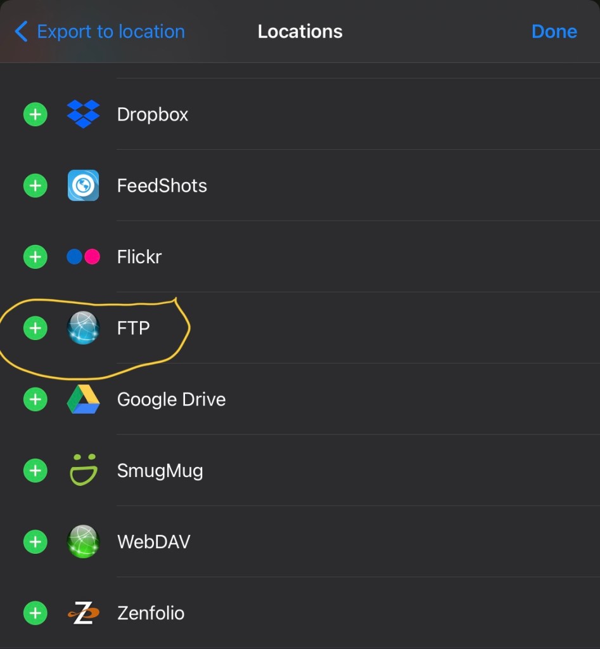The image size is (600, 649).
Task: Tap the FeedShots app icon
Action: [x=83, y=185]
